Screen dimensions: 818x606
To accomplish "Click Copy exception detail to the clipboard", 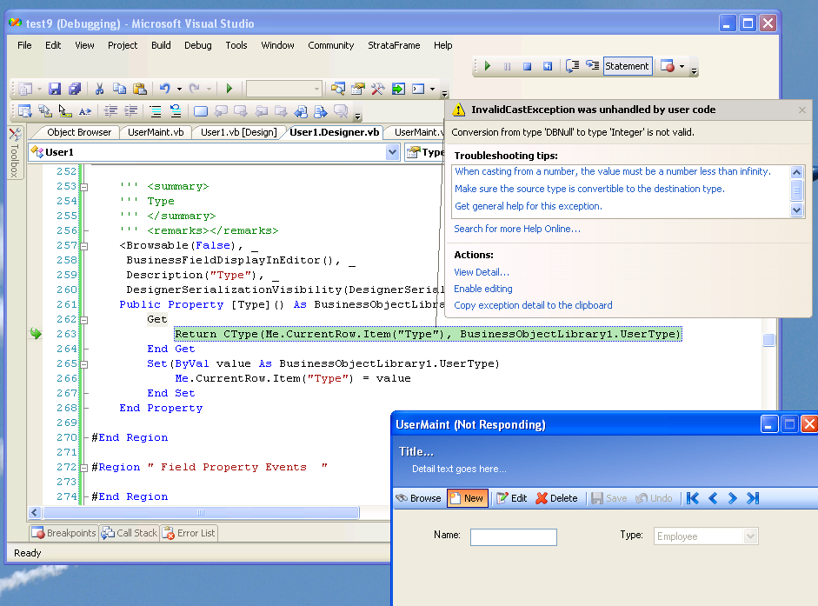I will pos(533,305).
